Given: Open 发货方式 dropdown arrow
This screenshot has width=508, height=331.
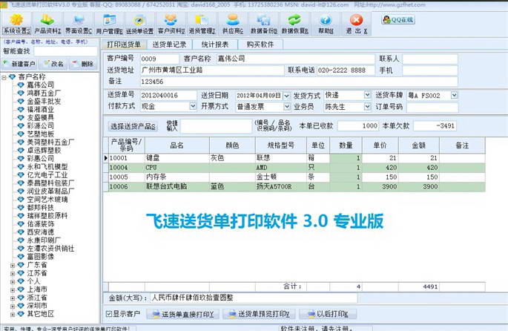Looking at the screenshot, I should (367, 95).
